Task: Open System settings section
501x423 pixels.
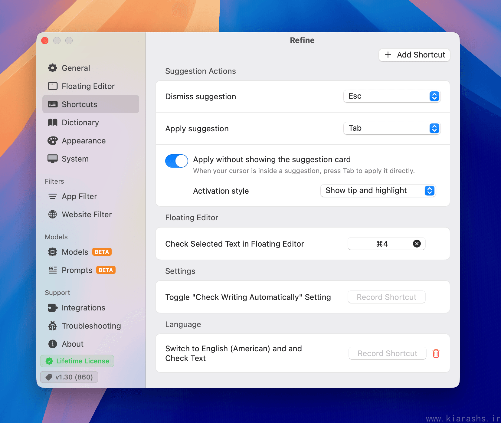Action: tap(91, 159)
